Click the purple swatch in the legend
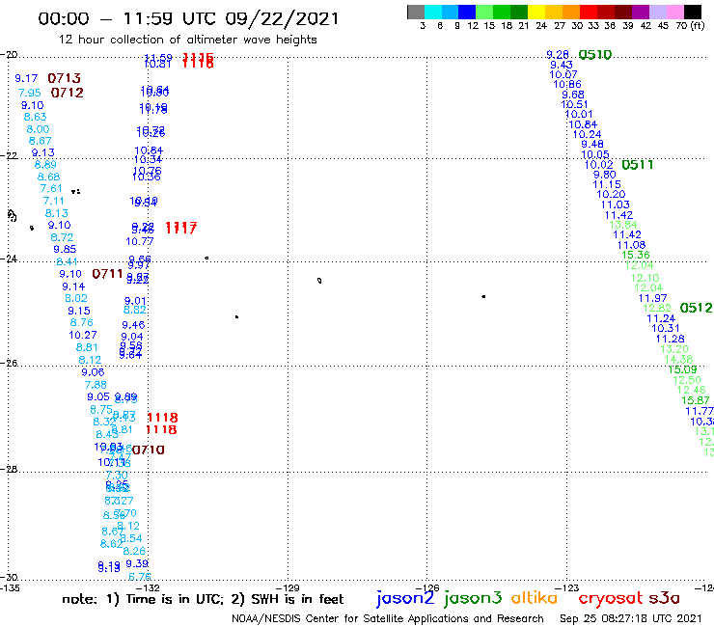The width and height of the screenshot is (714, 627). pyautogui.click(x=641, y=13)
